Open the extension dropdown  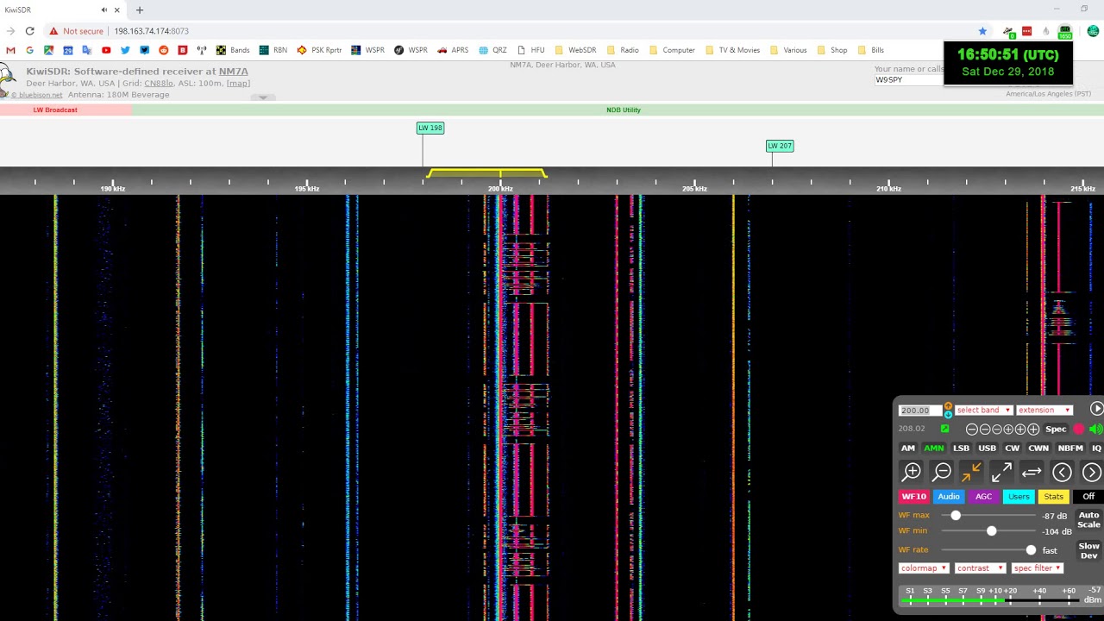pos(1043,410)
